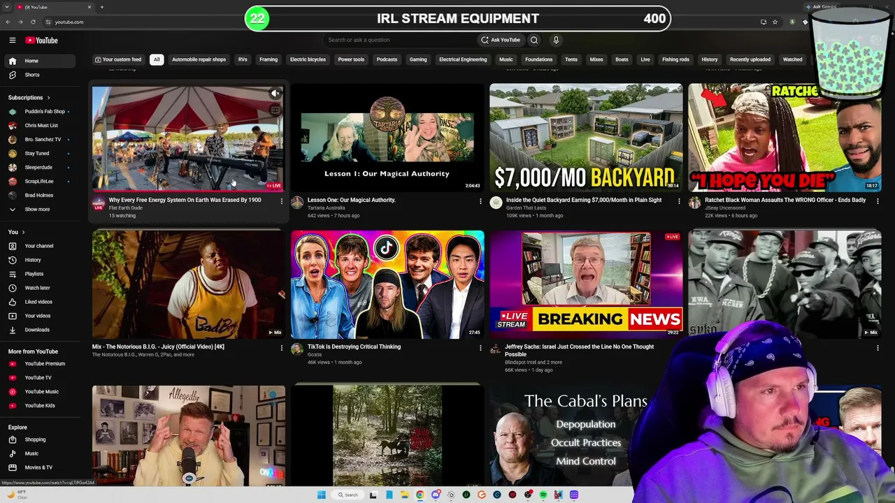This screenshot has width=895, height=503.
Task: Open the Garden That Lasts channel link
Action: 527,208
